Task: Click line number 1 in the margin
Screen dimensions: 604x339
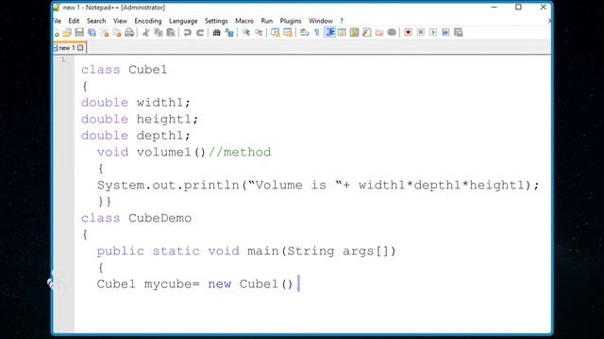Action: pyautogui.click(x=63, y=59)
